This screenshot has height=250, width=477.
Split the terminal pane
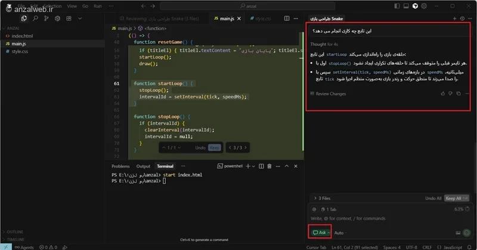pos(261,166)
